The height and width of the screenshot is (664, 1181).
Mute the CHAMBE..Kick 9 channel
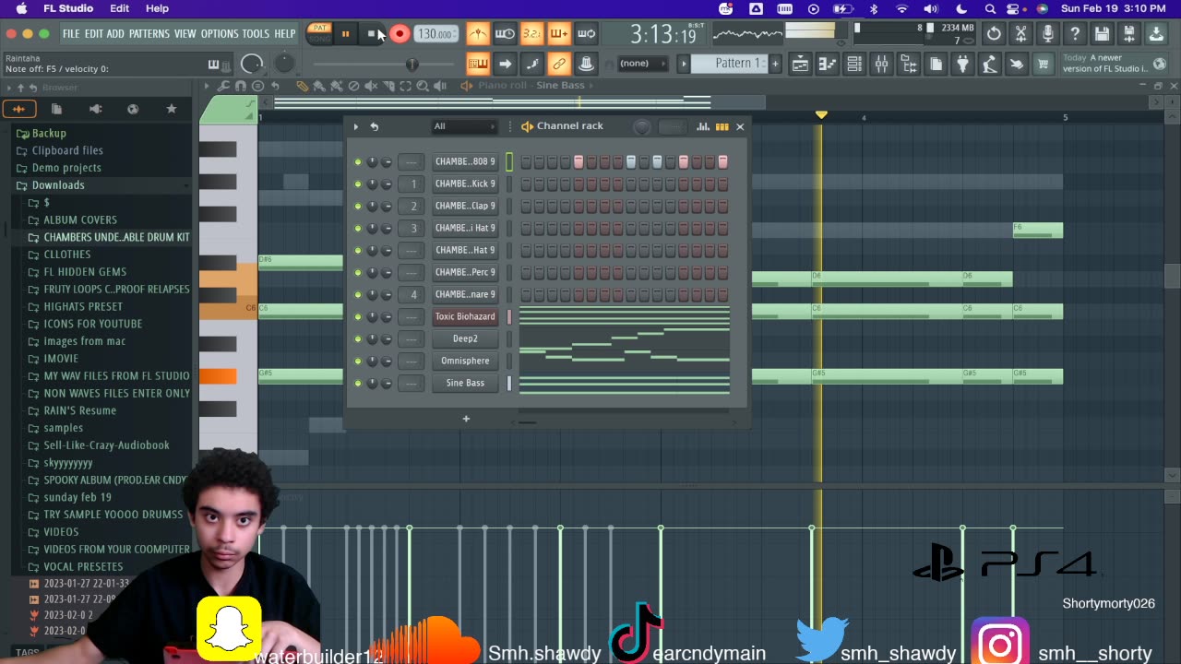tap(358, 184)
